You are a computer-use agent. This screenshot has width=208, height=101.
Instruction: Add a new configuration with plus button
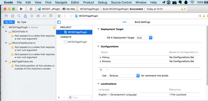click(x=101, y=70)
